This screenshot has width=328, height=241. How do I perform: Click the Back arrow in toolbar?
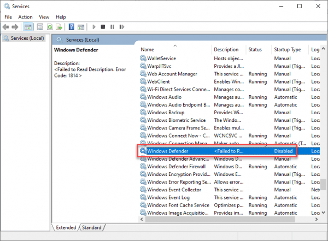pyautogui.click(x=5, y=27)
